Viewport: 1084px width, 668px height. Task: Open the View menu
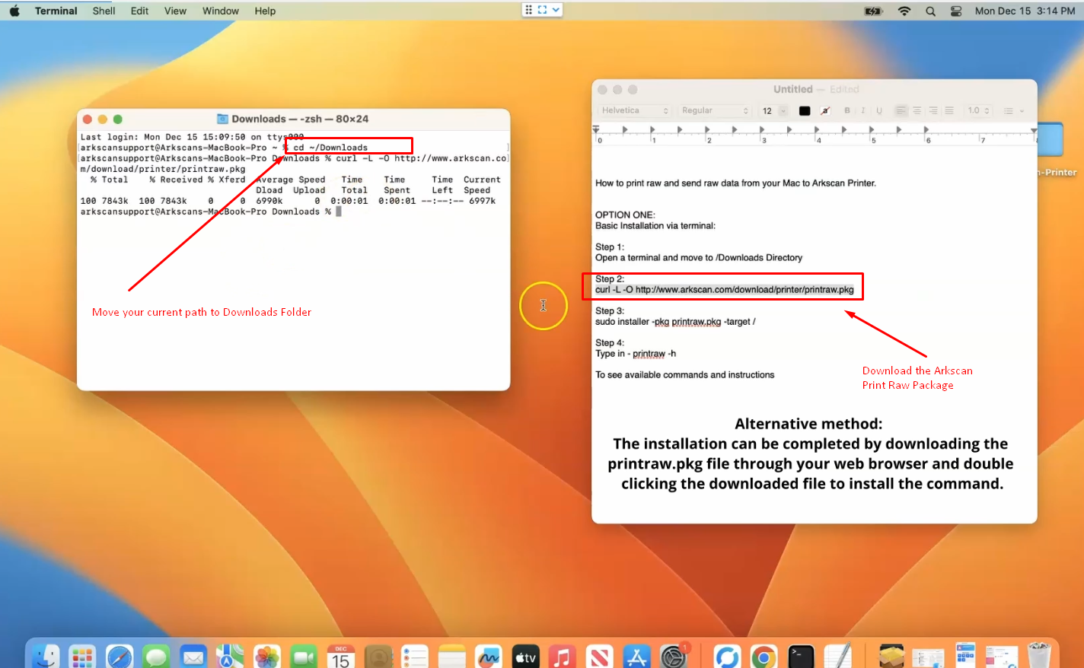click(x=175, y=11)
